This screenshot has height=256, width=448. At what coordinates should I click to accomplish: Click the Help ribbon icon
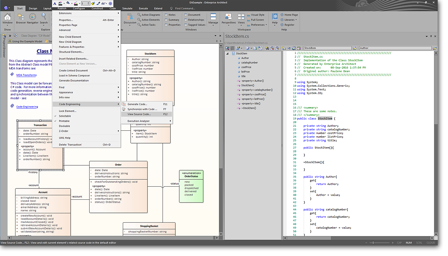click(x=275, y=17)
